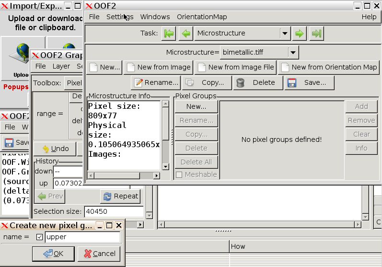Open the Task dropdown showing Microstructure

(243, 34)
